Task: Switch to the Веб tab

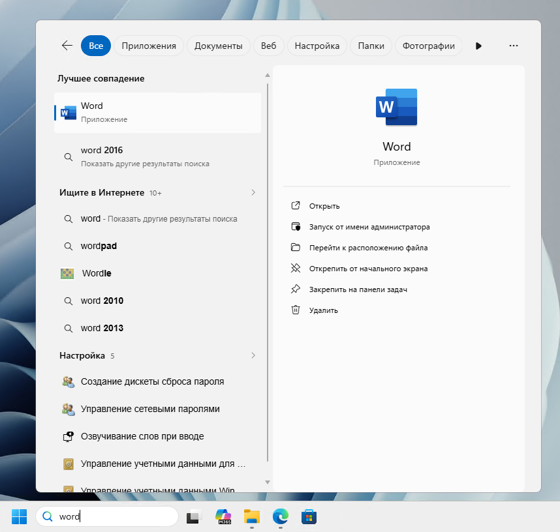Action: point(268,46)
